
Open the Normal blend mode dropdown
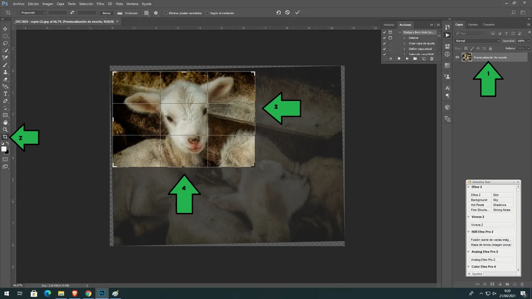coord(478,41)
